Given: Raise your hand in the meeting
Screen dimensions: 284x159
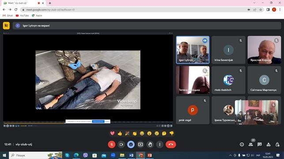Looking at the screenshot, I should click(x=150, y=144).
